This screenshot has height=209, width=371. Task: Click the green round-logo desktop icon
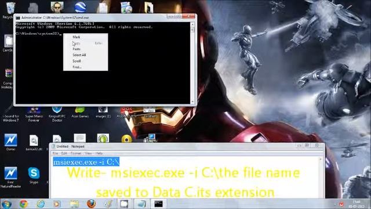103,138
